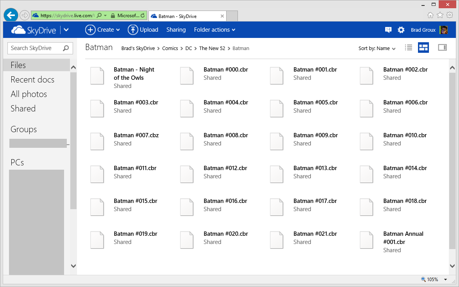The height and width of the screenshot is (287, 459).
Task: Click file icon for Batman #011.cbr
Action: click(97, 174)
